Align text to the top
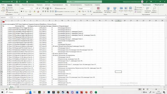 43,8
